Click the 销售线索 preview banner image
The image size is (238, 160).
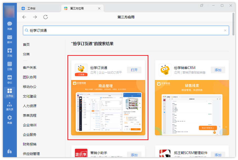coord(192,108)
